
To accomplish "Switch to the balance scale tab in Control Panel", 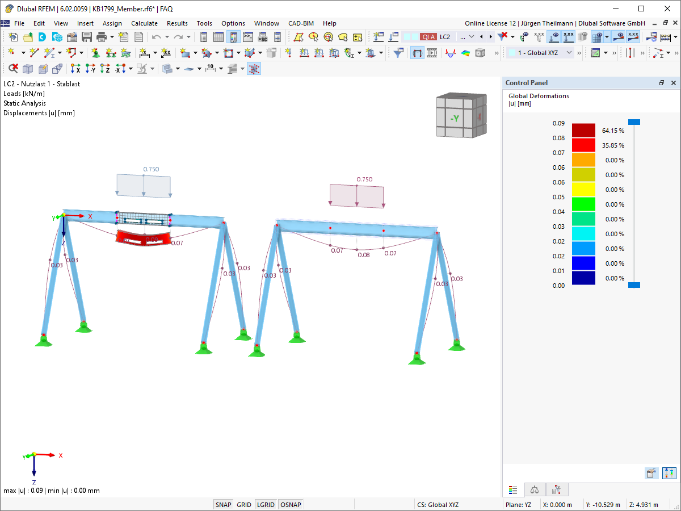I will [535, 489].
